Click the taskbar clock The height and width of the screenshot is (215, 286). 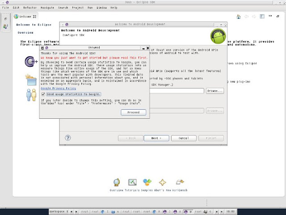coord(231,211)
